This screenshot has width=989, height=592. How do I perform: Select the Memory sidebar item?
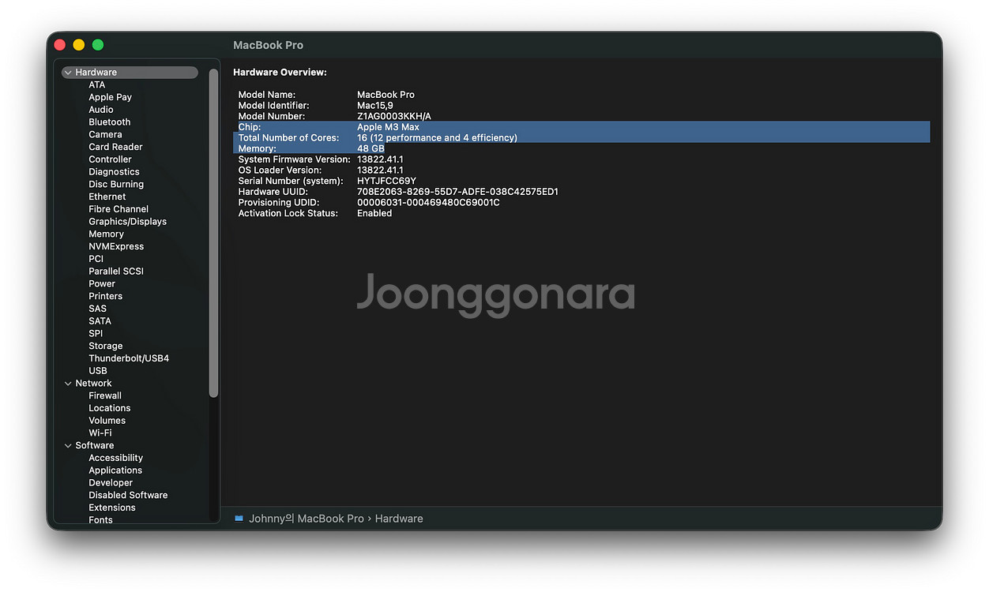106,234
